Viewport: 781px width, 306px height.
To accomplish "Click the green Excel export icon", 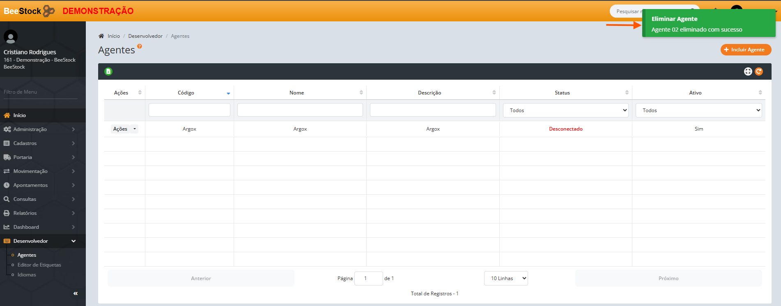I will point(108,71).
